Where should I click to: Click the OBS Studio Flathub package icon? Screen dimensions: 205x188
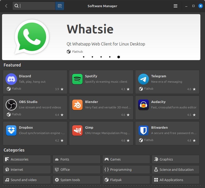click(9, 115)
